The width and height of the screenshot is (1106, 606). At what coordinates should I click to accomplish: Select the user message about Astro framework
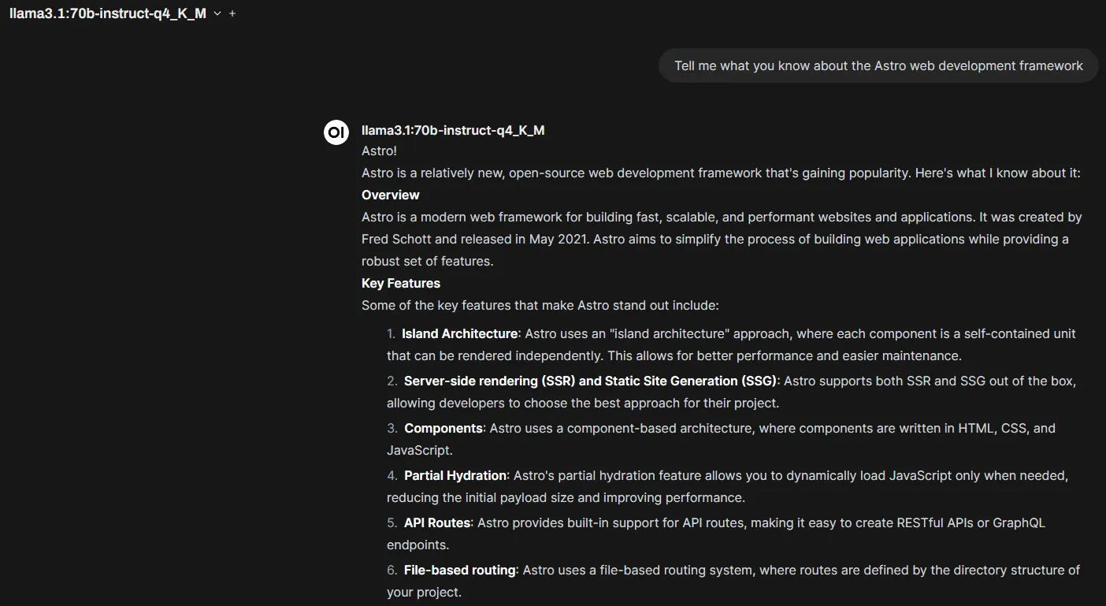pyautogui.click(x=878, y=65)
